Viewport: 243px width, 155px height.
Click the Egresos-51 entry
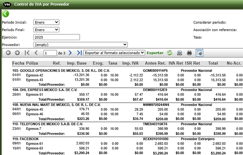click(x=34, y=95)
